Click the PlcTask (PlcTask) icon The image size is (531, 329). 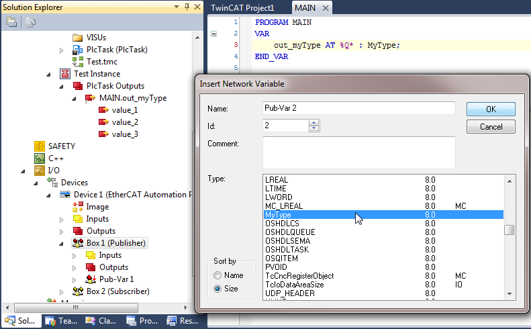point(78,50)
